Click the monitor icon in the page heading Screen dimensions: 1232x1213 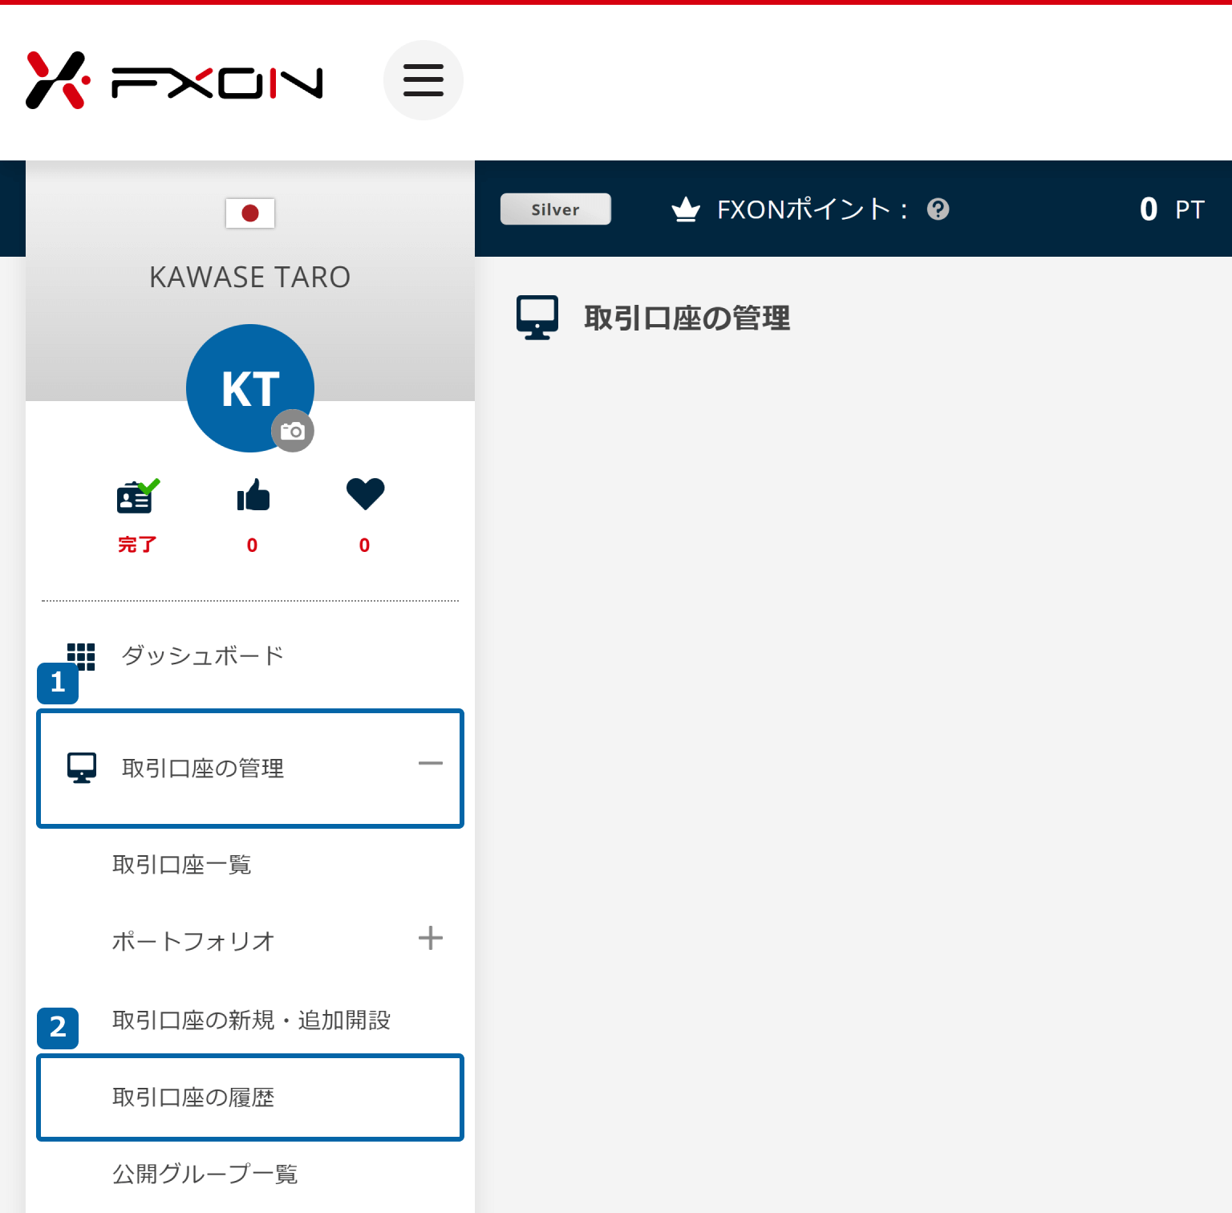pyautogui.click(x=537, y=318)
